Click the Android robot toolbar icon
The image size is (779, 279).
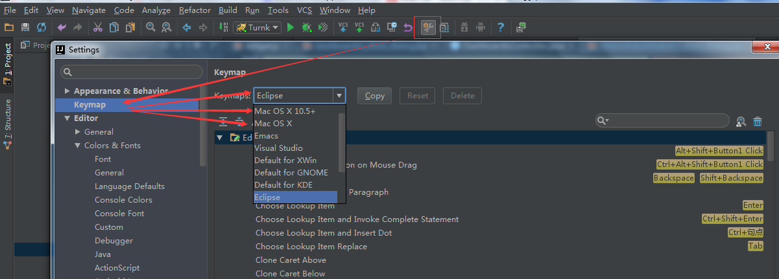coord(481,27)
